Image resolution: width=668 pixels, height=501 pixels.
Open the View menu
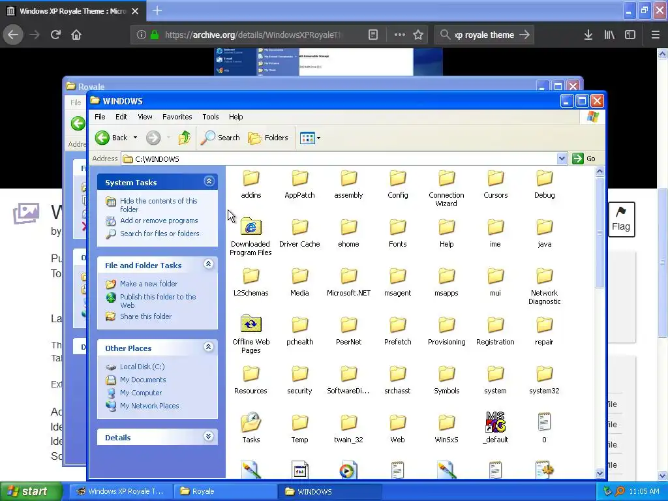[145, 117]
